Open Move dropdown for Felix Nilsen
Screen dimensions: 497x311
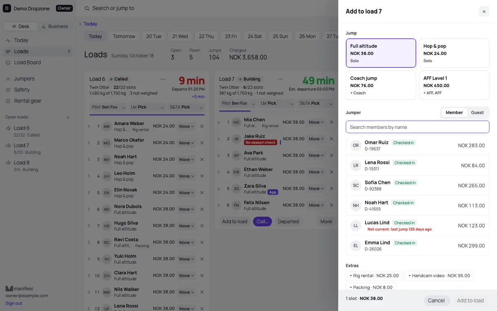[316, 205]
